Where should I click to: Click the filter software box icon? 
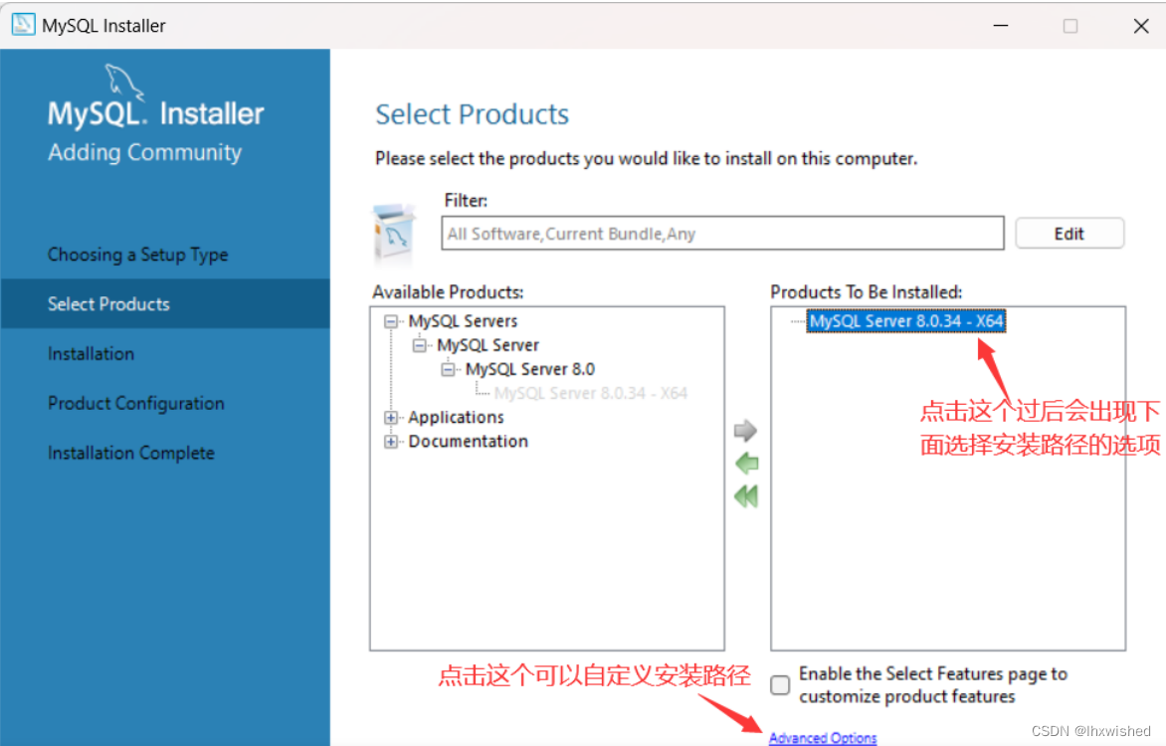tap(394, 234)
